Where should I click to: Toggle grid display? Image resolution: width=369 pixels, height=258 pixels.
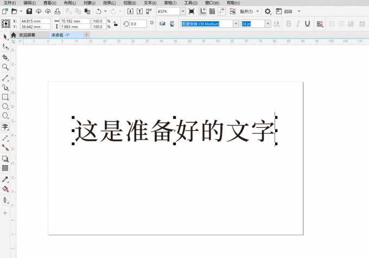click(x=212, y=11)
